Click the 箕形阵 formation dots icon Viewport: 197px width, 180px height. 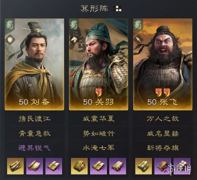point(118,9)
